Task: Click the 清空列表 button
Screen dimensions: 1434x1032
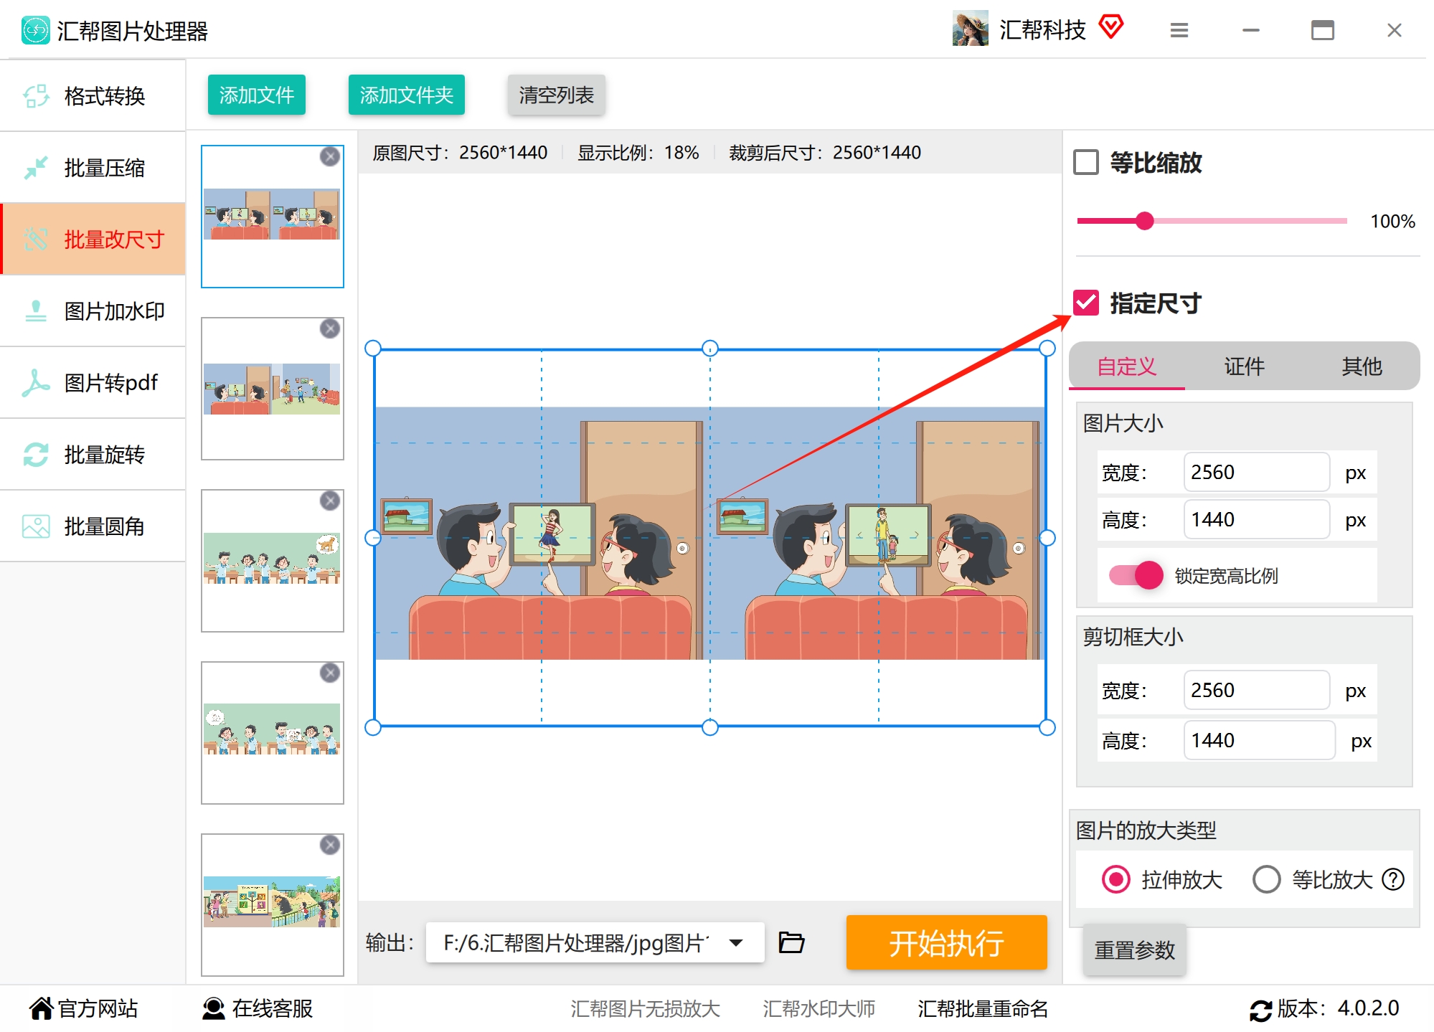Action: 557,95
